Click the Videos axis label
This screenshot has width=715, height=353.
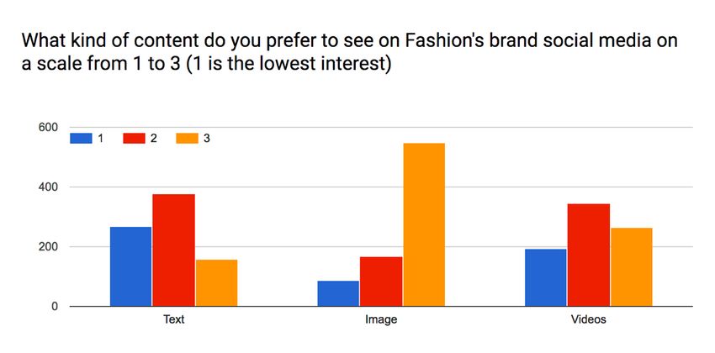pos(589,319)
